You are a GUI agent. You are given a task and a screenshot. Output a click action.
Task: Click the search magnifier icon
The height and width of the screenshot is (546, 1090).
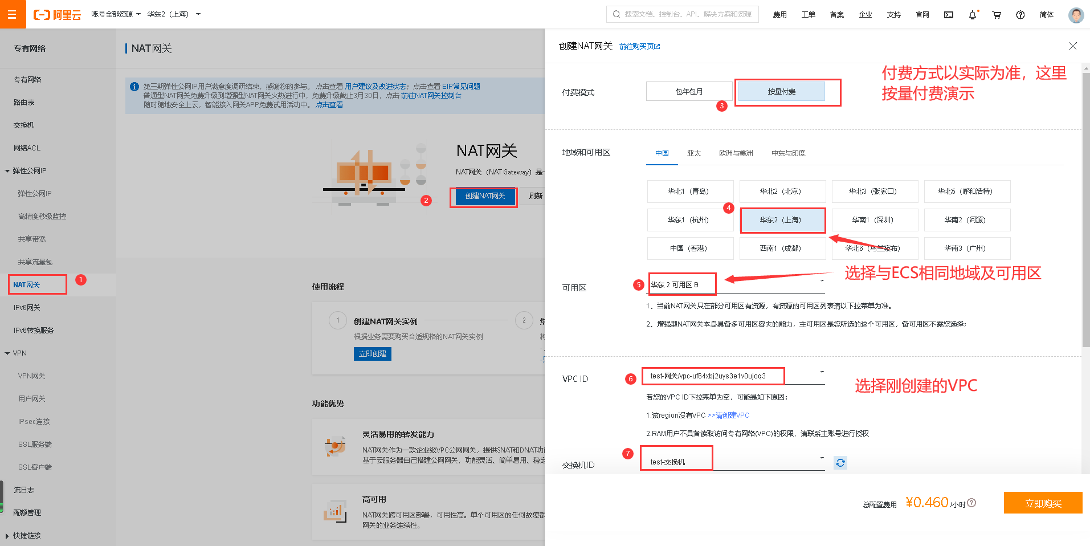(x=616, y=14)
